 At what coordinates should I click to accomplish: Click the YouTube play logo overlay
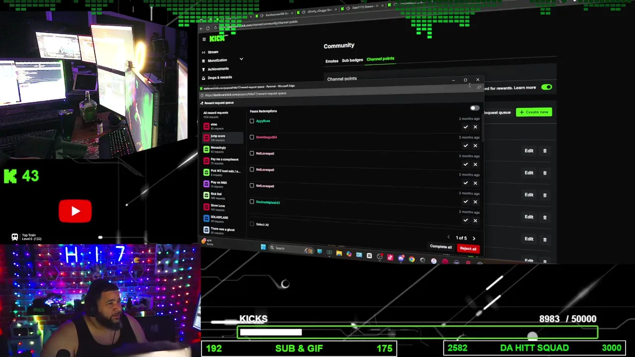75,211
